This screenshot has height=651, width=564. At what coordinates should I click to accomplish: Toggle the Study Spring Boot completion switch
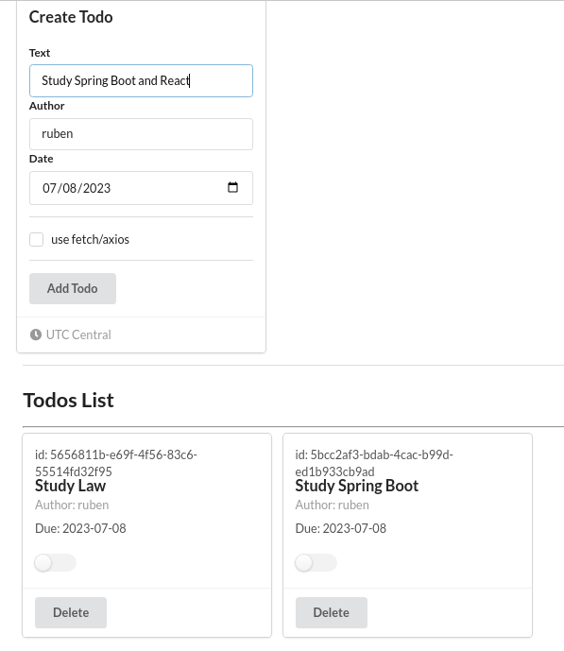pyautogui.click(x=316, y=563)
